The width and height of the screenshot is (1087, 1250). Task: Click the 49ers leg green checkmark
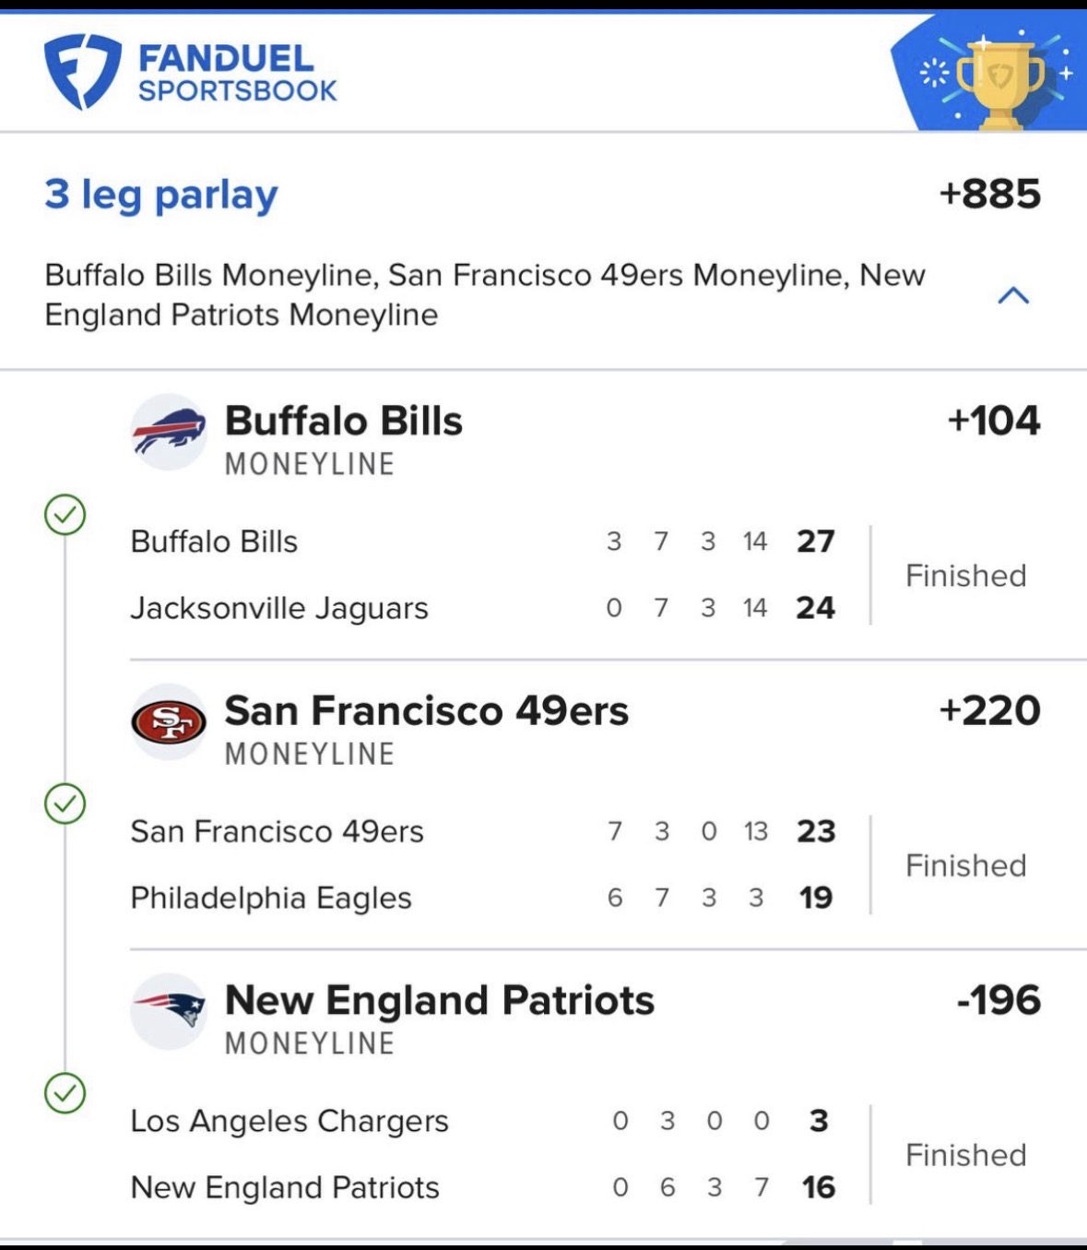click(65, 804)
